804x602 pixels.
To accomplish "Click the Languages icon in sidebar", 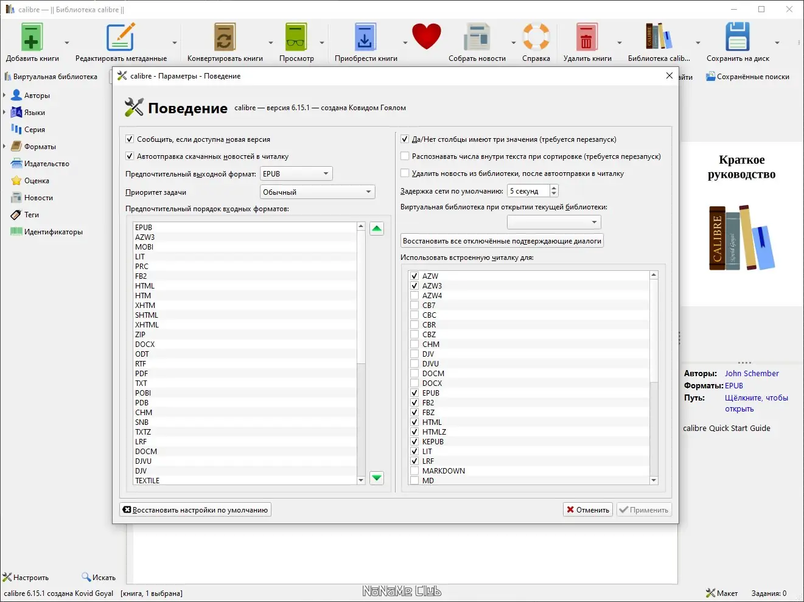I will (16, 113).
